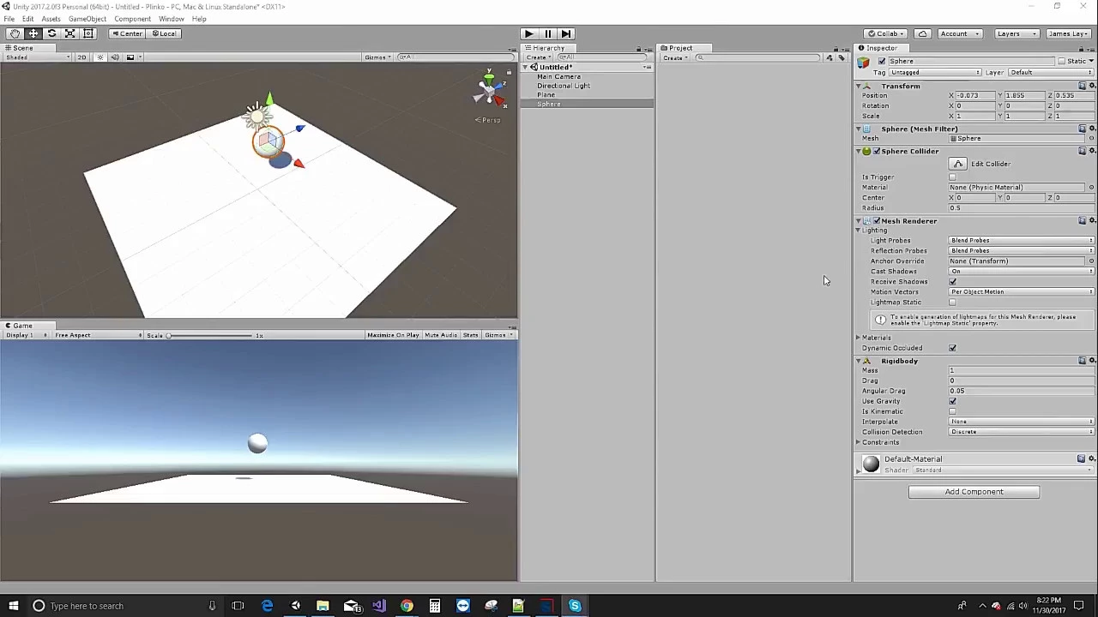Select the Scale tool

click(69, 33)
